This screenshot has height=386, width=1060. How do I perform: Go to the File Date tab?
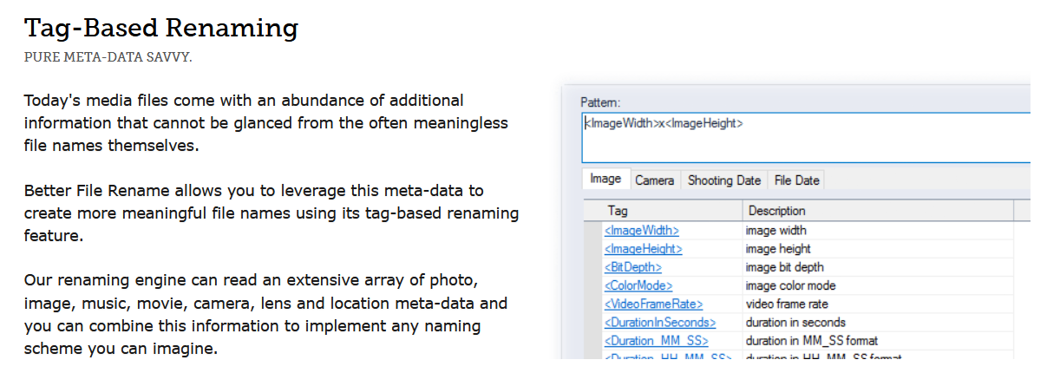click(x=796, y=180)
